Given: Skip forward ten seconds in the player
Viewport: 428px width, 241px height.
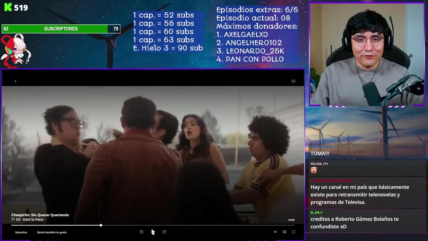Looking at the screenshot, I should click(x=164, y=232).
